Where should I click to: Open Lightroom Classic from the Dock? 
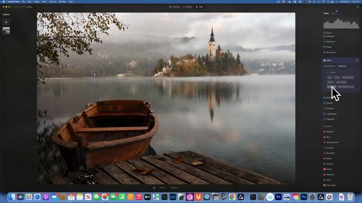pyautogui.click(x=173, y=197)
